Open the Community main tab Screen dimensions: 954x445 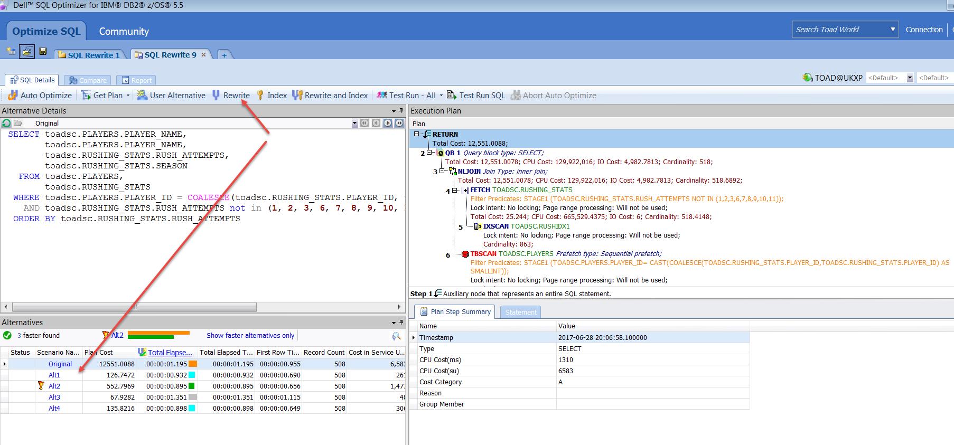point(124,31)
